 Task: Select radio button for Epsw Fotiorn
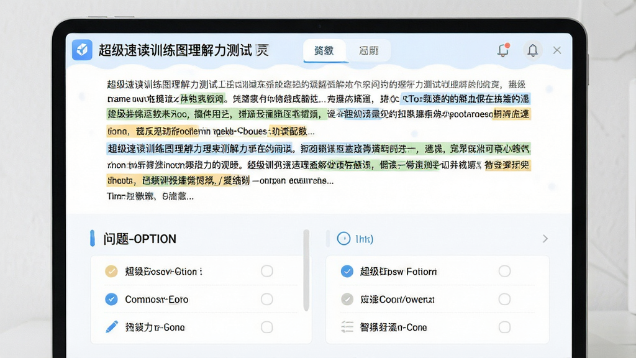point(504,271)
